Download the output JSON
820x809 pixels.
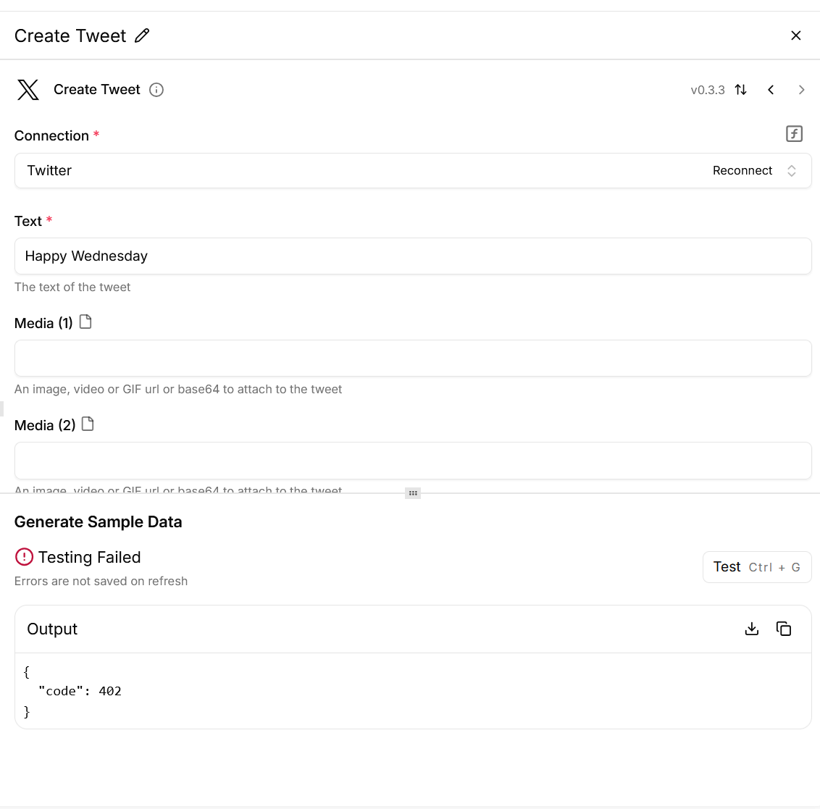[x=752, y=629]
